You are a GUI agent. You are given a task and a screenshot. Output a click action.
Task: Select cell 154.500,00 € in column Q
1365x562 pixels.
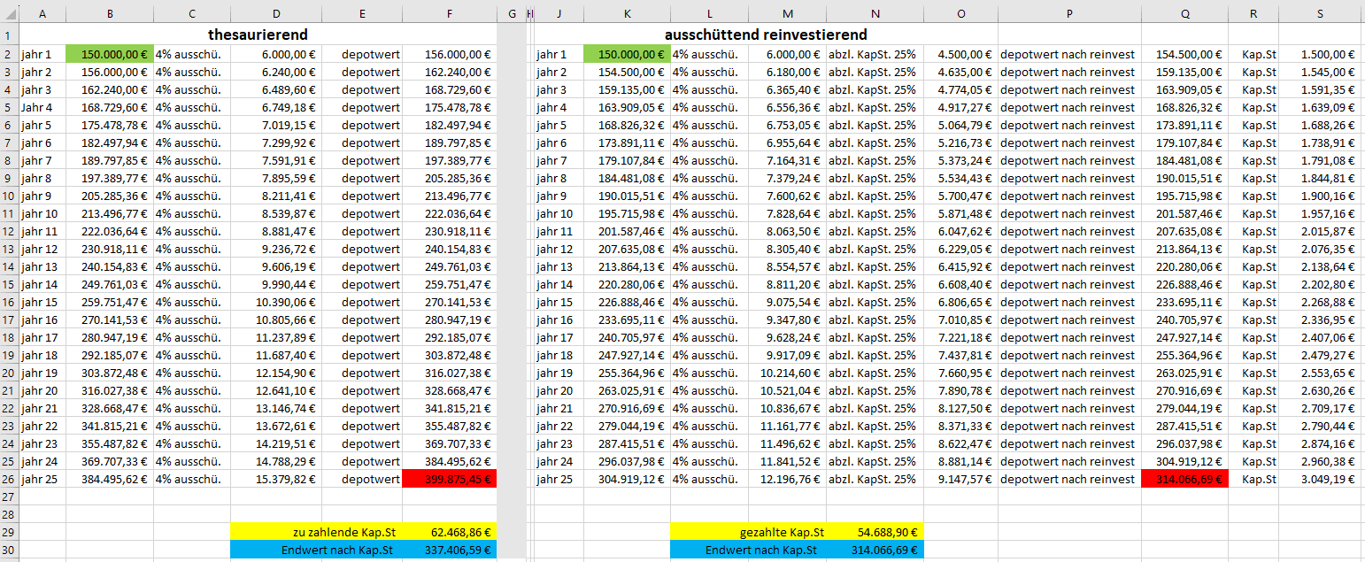[x=1185, y=54]
